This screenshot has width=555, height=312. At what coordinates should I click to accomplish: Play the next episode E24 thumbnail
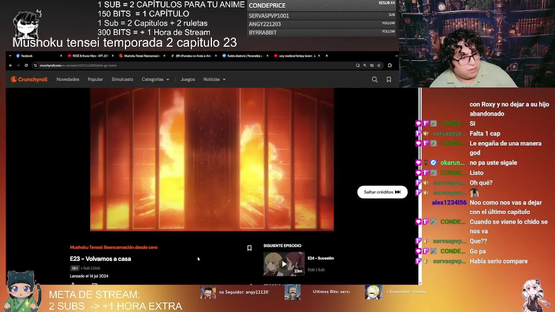point(284,264)
